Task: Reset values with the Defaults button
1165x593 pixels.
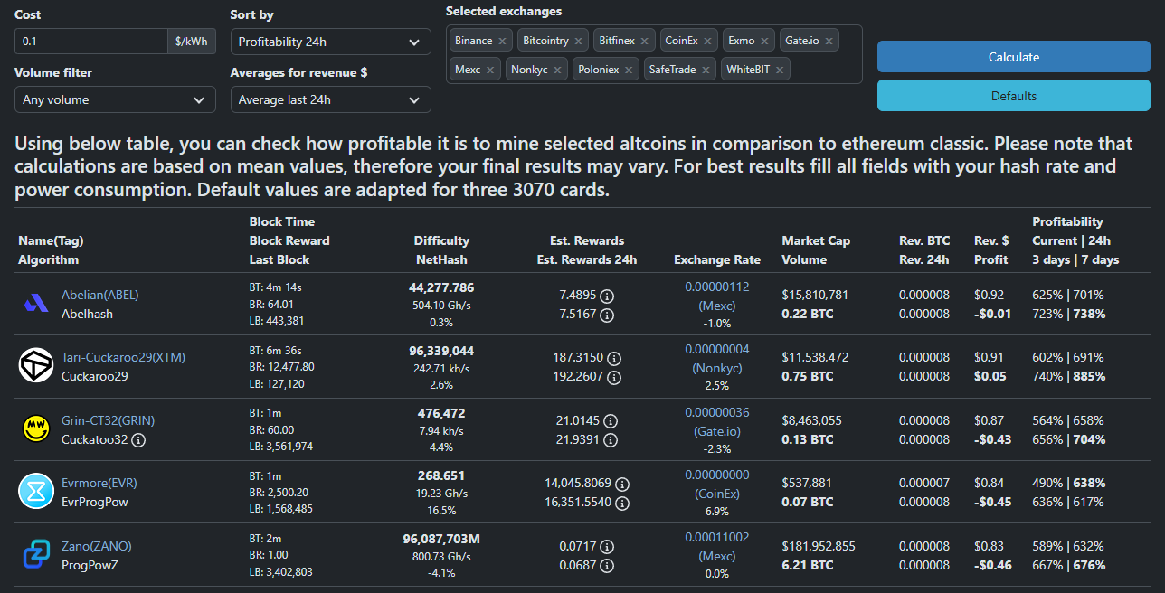Action: tap(1014, 96)
